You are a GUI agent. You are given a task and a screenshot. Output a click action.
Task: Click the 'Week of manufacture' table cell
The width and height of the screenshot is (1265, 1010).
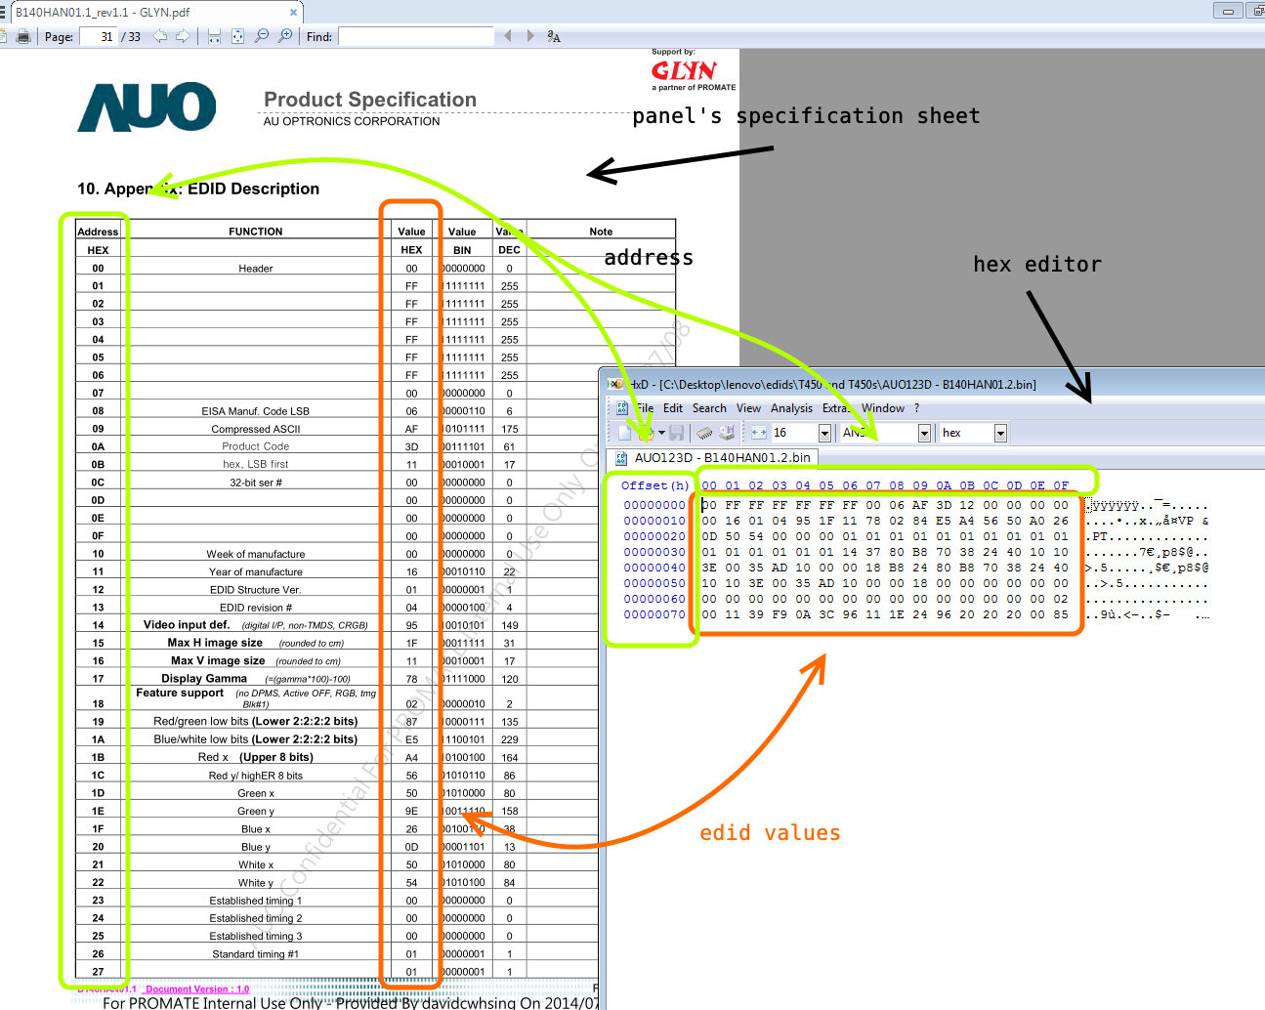[x=256, y=554]
